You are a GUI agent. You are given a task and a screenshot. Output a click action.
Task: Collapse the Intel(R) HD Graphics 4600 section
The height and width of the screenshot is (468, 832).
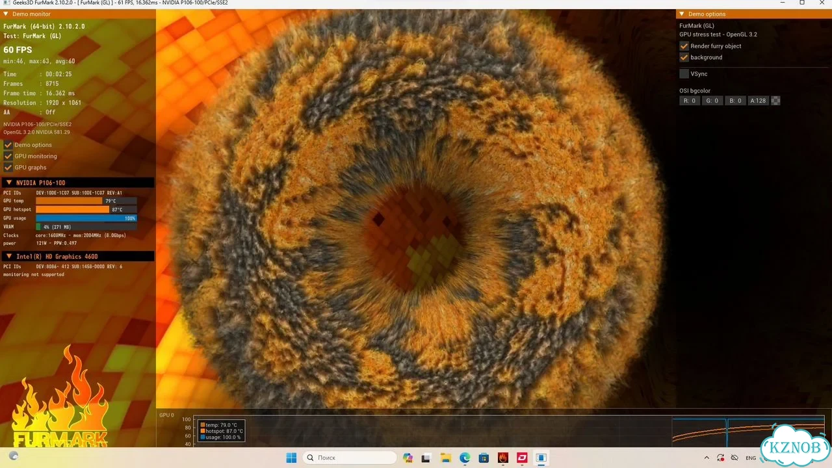click(x=8, y=256)
